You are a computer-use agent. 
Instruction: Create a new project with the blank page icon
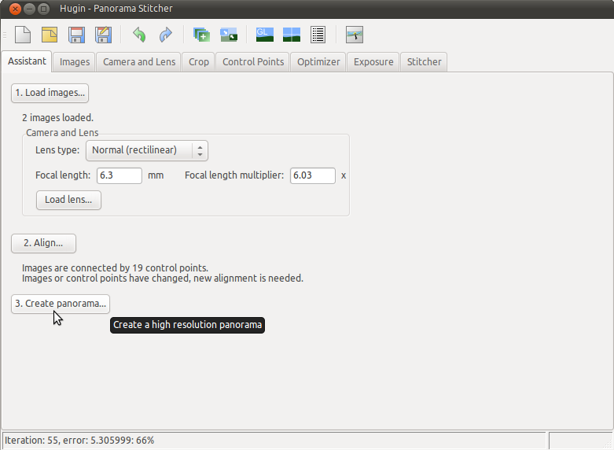(x=23, y=35)
